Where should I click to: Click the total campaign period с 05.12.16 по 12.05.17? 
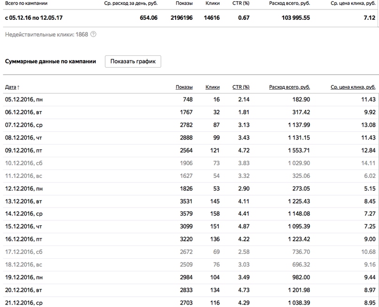[x=34, y=18]
